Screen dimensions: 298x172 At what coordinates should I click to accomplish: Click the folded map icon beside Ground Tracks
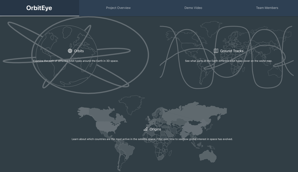coord(216,51)
